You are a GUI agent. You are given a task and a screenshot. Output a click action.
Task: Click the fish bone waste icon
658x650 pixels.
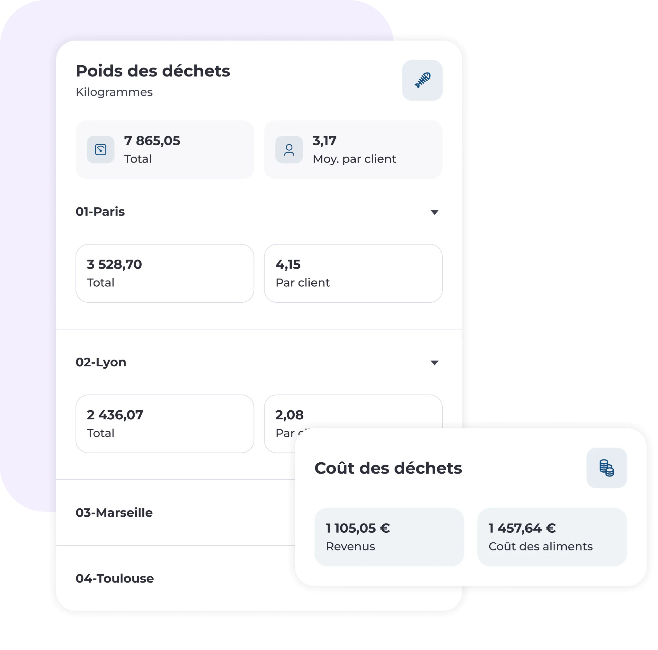tap(422, 80)
